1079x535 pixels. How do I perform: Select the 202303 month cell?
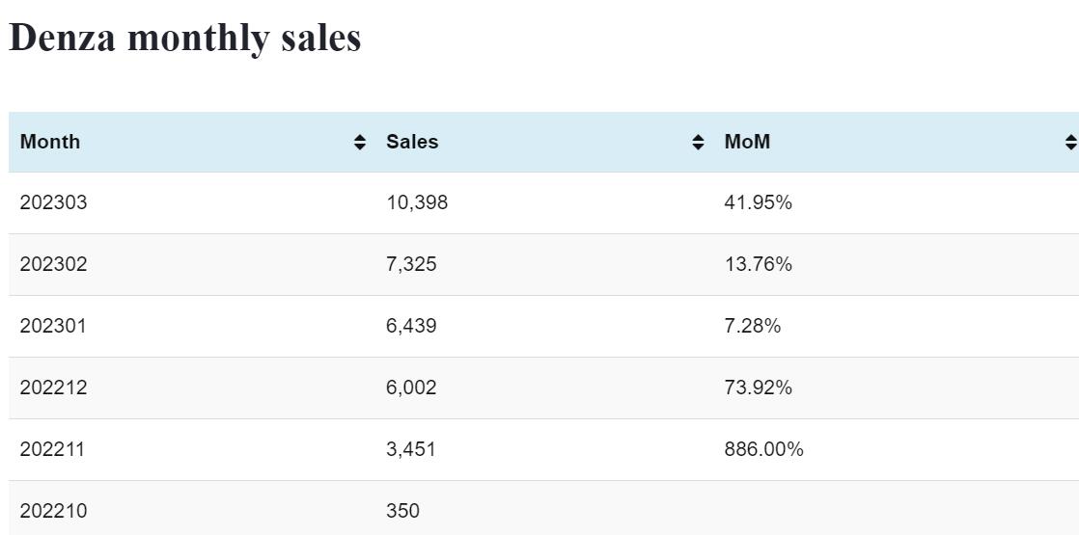[x=53, y=202]
